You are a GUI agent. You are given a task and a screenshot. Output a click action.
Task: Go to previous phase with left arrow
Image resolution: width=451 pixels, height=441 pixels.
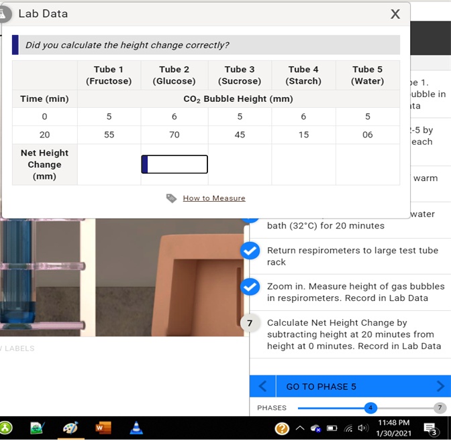point(262,387)
